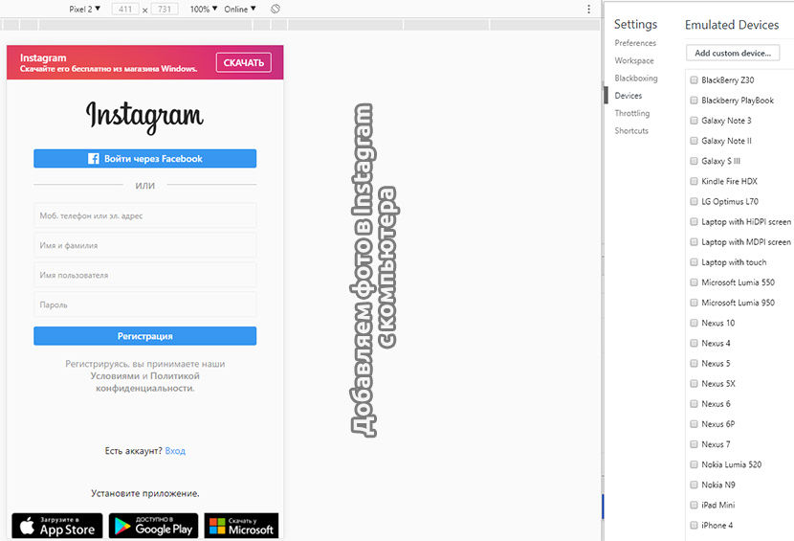This screenshot has height=541, width=794.
Task: Enable the iPhone 4 checkbox
Action: click(694, 526)
